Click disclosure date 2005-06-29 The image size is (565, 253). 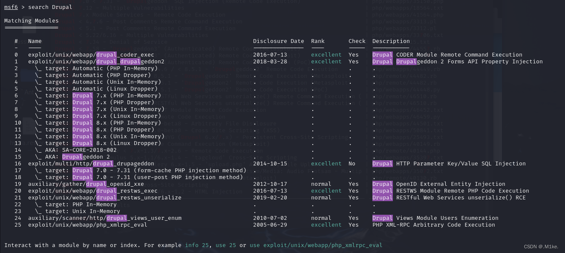coord(270,225)
